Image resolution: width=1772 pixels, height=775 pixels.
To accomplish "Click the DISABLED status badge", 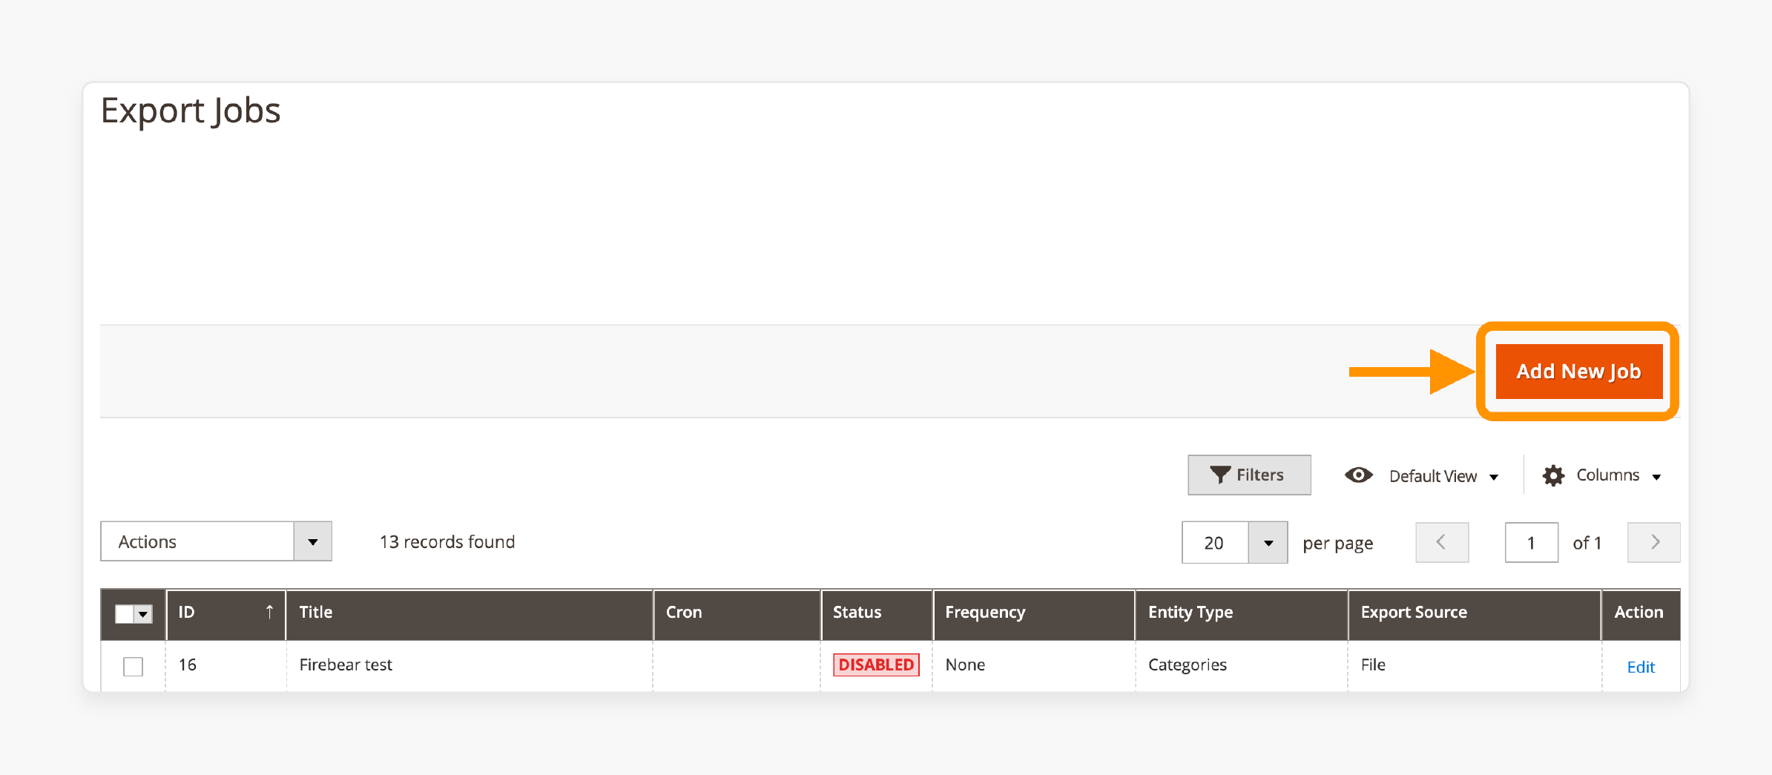I will pyautogui.click(x=876, y=664).
